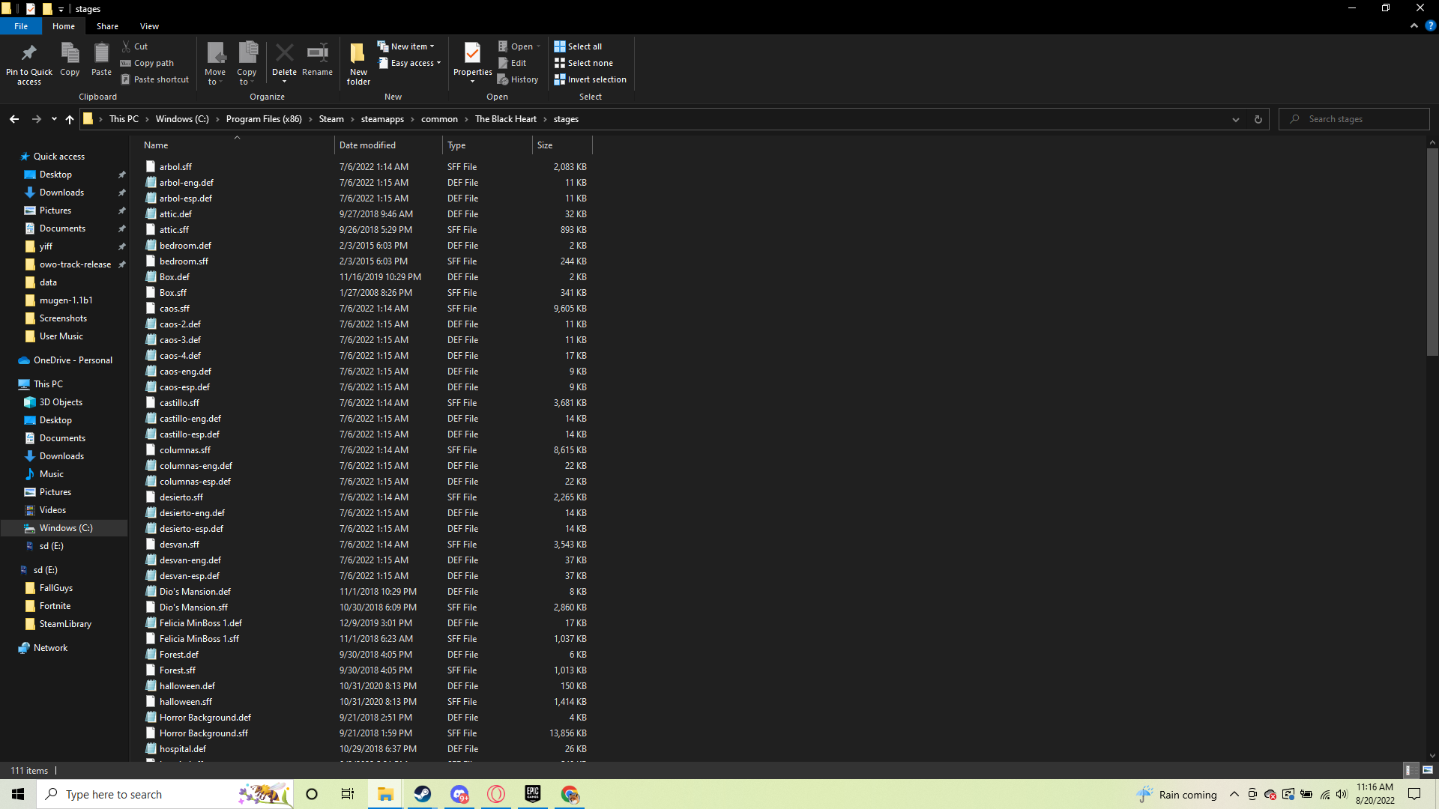Open the Share ribbon tab
Viewport: 1439px width, 809px height.
[107, 26]
